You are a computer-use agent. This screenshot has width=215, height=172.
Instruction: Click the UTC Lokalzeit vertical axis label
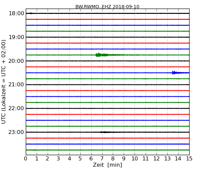[4, 82]
